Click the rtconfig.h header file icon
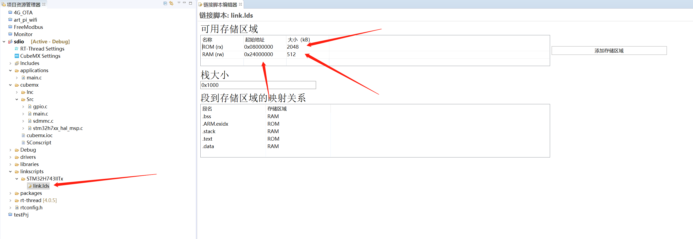The image size is (693, 239). pyautogui.click(x=17, y=207)
